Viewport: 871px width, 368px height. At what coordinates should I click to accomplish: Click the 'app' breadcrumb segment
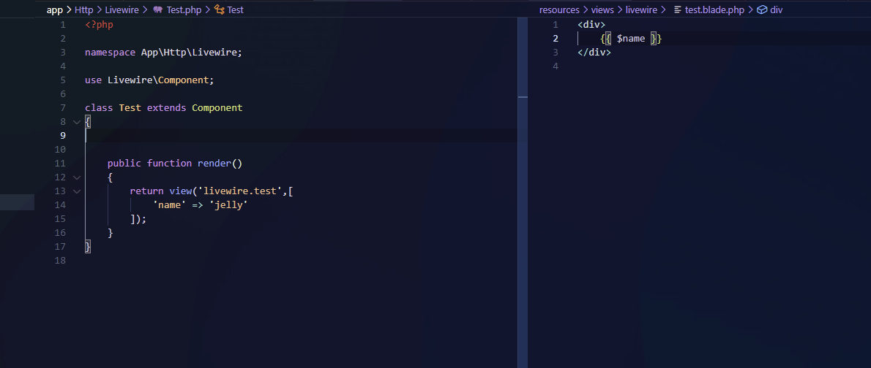point(54,10)
